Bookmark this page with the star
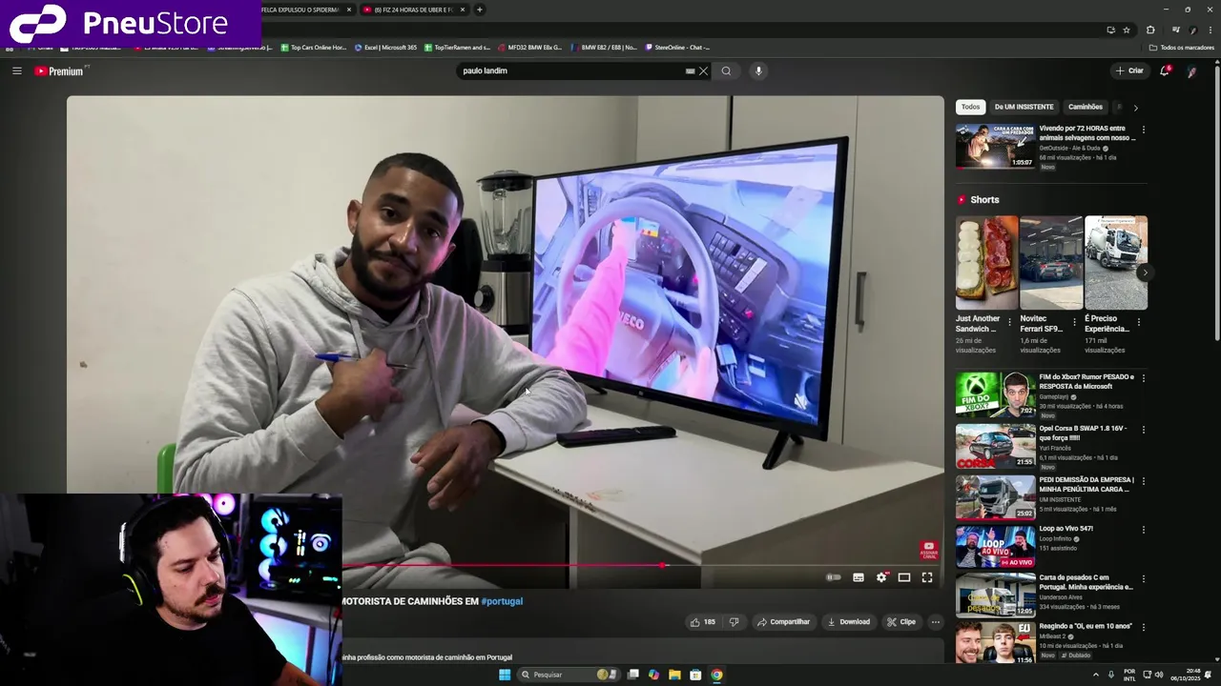The height and width of the screenshot is (686, 1221). pos(1127,30)
